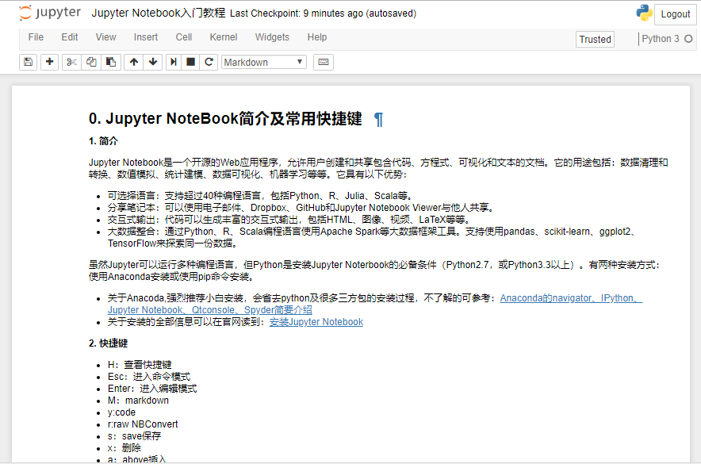Click the notebook title to rename
This screenshot has width=701, height=464.
159,13
